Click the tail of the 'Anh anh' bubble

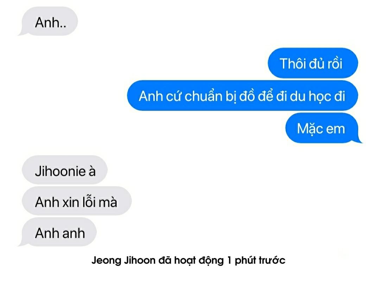(x=21, y=244)
